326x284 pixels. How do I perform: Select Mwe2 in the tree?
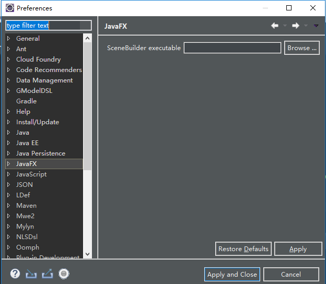coord(26,216)
